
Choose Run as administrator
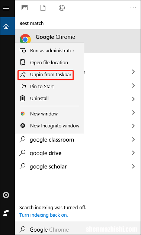click(49, 51)
